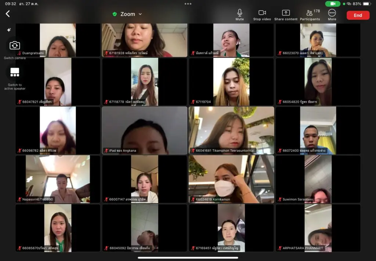The width and height of the screenshot is (376, 261).
Task: Select the Napasorn67140890 video tile
Action: pyautogui.click(x=58, y=179)
